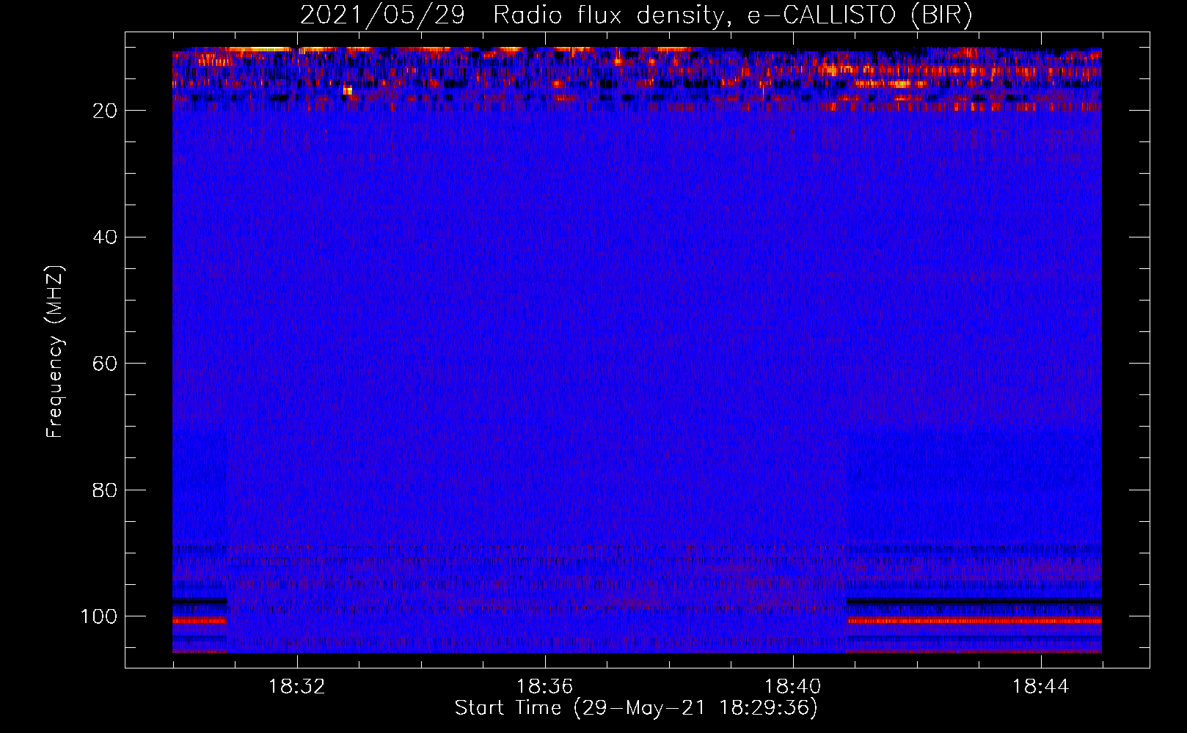Viewport: 1187px width, 733px height.
Task: Click the 18:36 time tick label
Action: coord(544,687)
